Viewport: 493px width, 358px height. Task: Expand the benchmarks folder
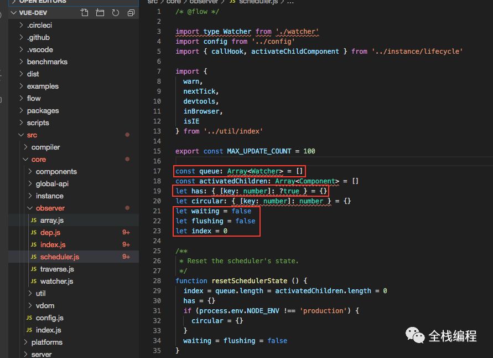(21, 62)
